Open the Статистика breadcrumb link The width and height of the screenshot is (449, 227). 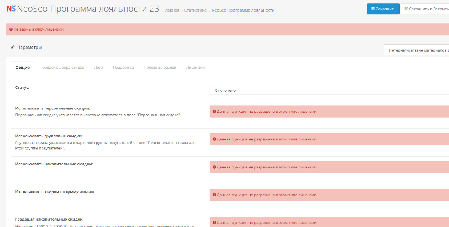tap(195, 10)
